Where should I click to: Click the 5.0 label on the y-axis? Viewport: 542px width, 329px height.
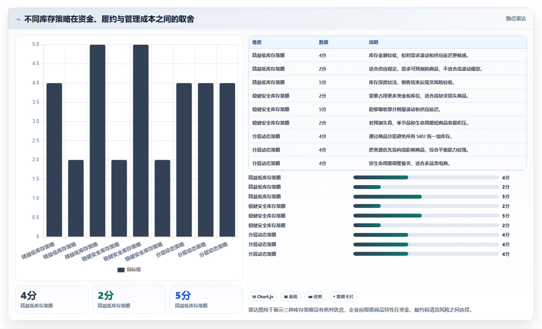36,44
